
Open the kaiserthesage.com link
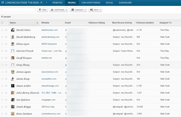(x=50, y=86)
